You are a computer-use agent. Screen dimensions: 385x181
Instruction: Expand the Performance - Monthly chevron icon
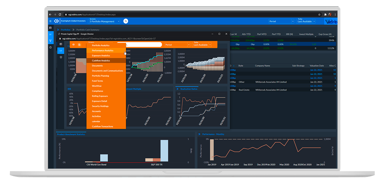[200, 134]
